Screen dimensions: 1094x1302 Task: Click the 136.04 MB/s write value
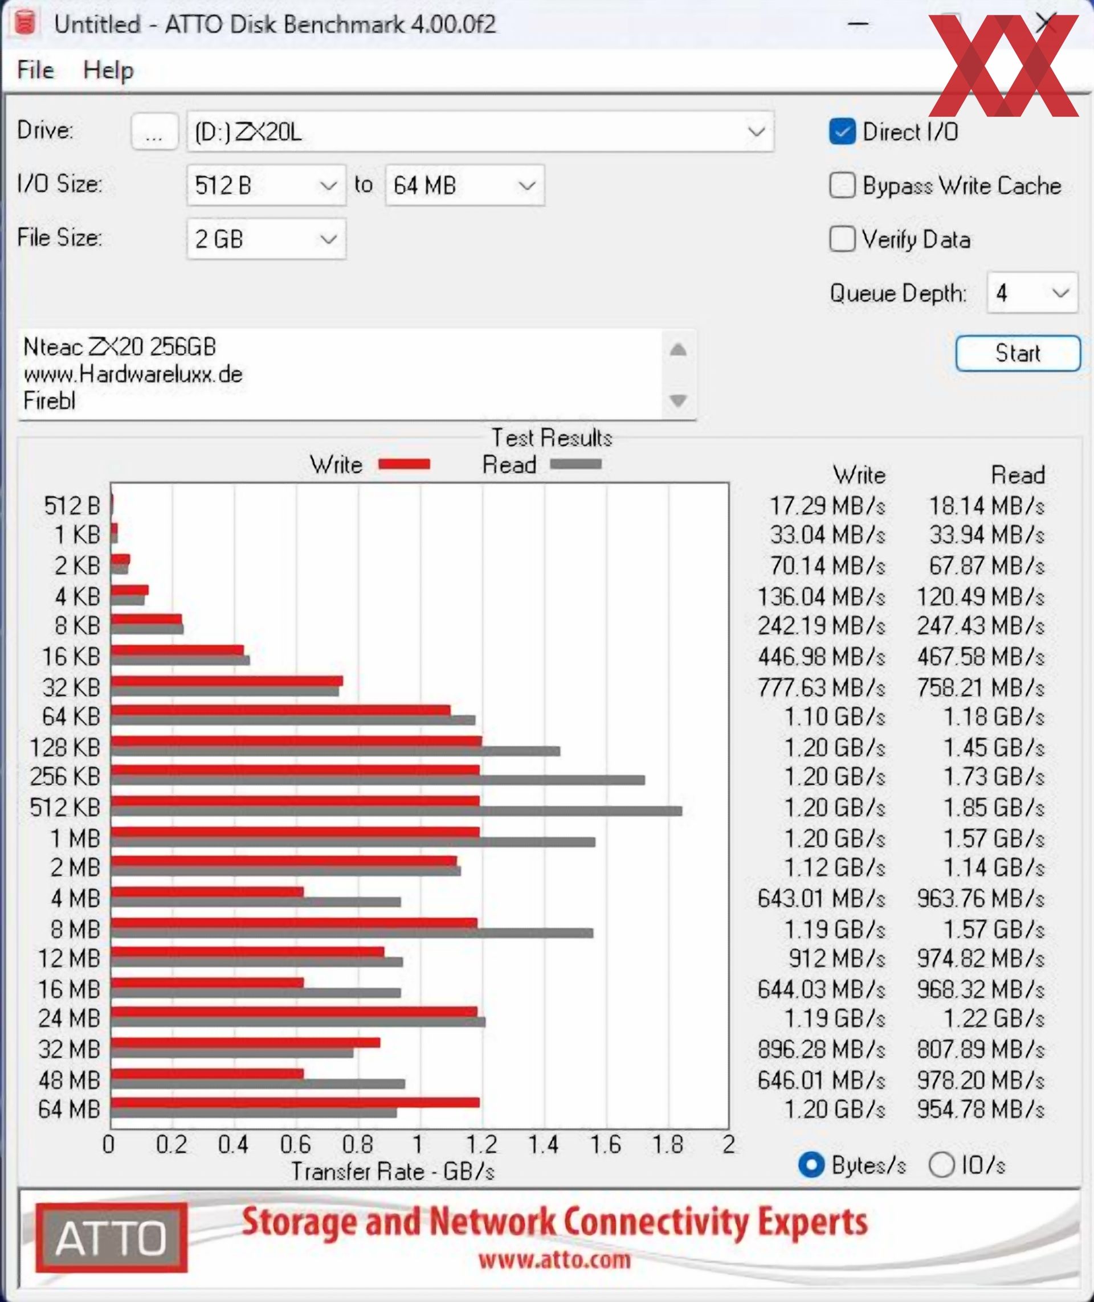coord(821,596)
